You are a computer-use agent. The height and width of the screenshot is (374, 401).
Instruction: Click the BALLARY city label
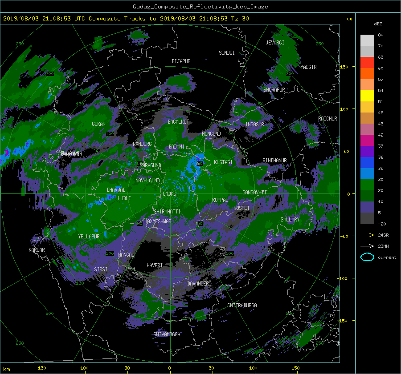click(290, 220)
